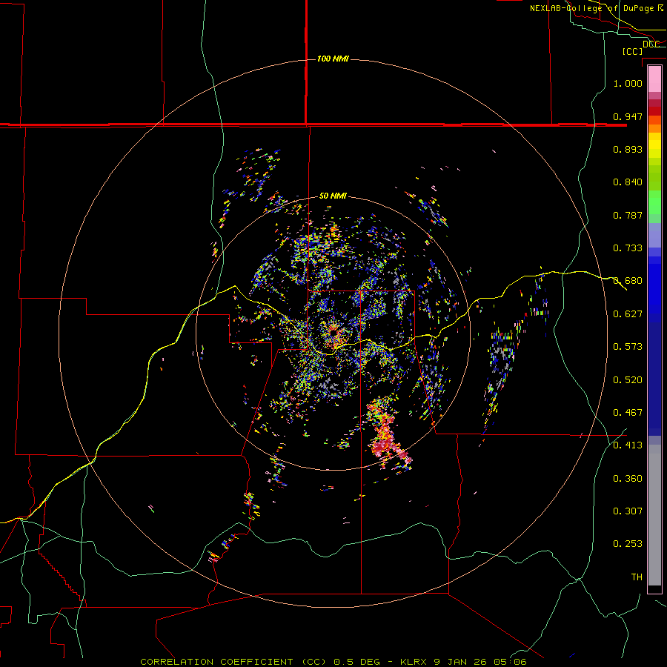Click the light pink segment of the color bar
The image size is (667, 667).
pos(654,79)
